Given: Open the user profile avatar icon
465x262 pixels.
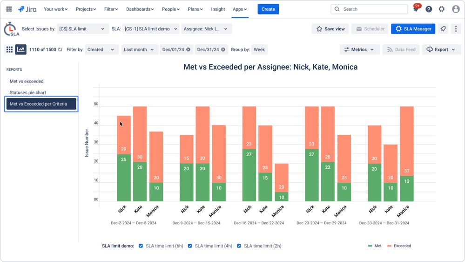Looking at the screenshot, I should [x=456, y=9].
